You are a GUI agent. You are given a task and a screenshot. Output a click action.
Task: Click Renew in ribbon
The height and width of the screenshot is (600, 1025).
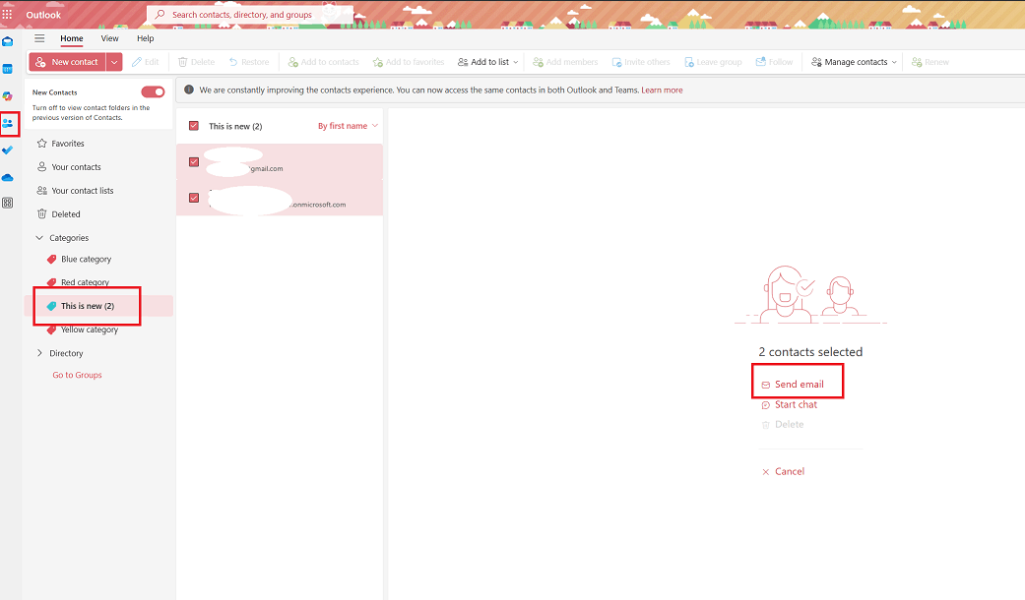[x=930, y=62]
